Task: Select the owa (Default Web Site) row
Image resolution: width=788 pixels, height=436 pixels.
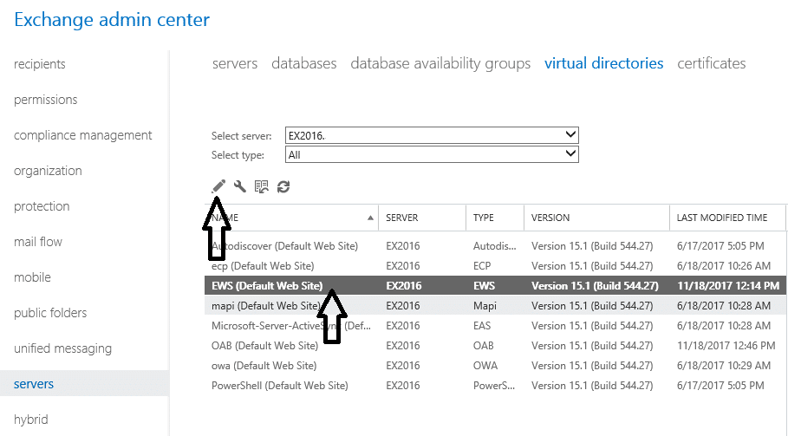Action: [x=263, y=366]
